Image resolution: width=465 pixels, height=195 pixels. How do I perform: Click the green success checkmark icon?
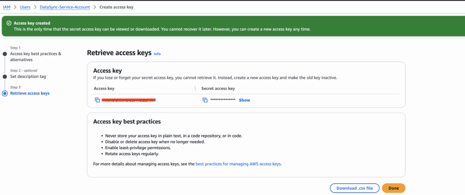(x=9, y=23)
